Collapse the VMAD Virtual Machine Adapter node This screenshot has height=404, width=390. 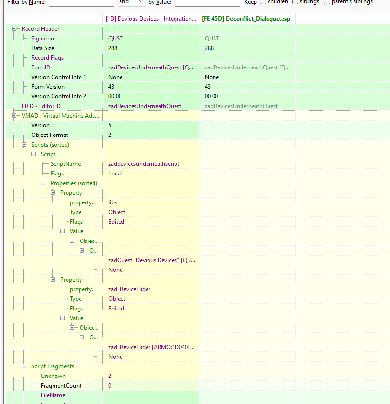(14, 116)
